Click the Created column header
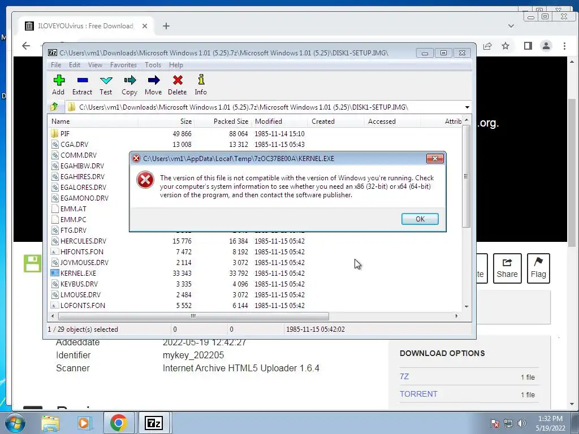Viewport: 579px width, 434px height. pyautogui.click(x=336, y=121)
